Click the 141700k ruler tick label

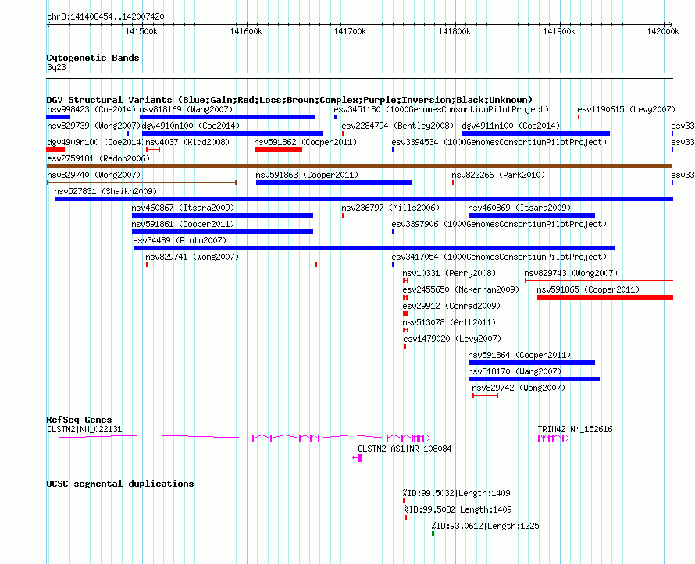(350, 31)
